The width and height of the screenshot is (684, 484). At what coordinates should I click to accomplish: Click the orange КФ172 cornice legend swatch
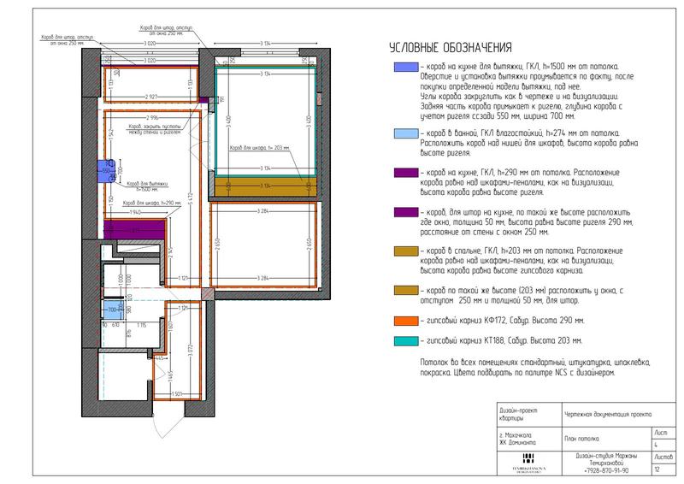click(405, 321)
